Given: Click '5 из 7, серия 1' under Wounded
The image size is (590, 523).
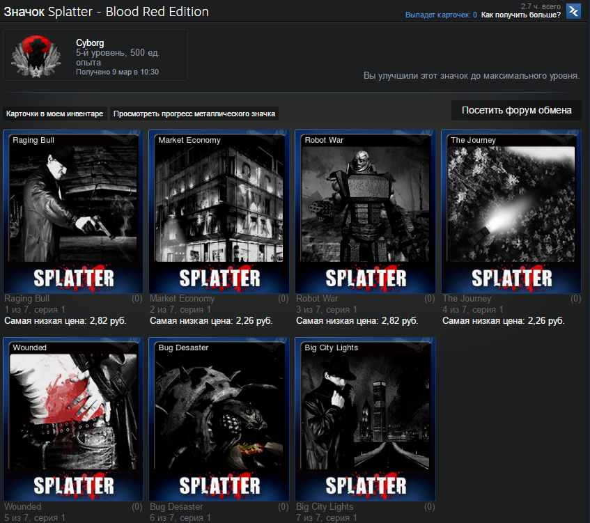Looking at the screenshot, I should coord(35,517).
